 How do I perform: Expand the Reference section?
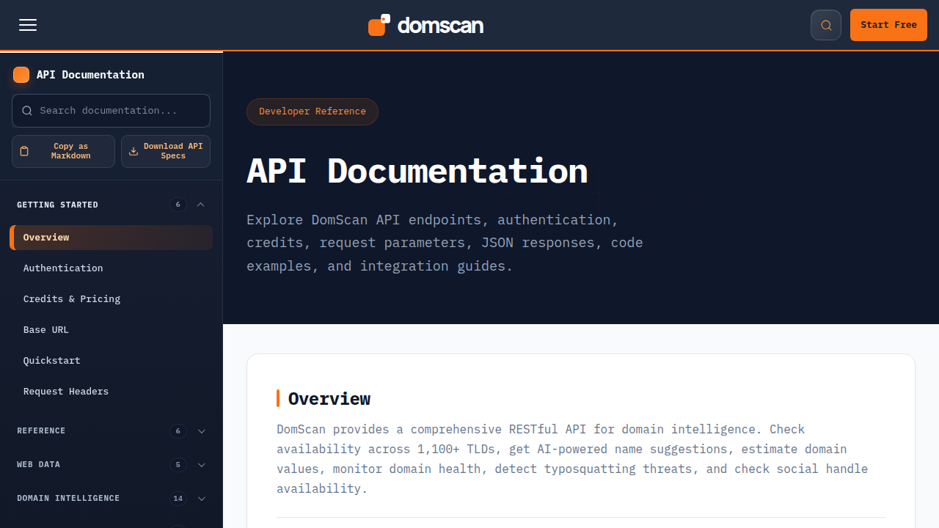tap(111, 430)
